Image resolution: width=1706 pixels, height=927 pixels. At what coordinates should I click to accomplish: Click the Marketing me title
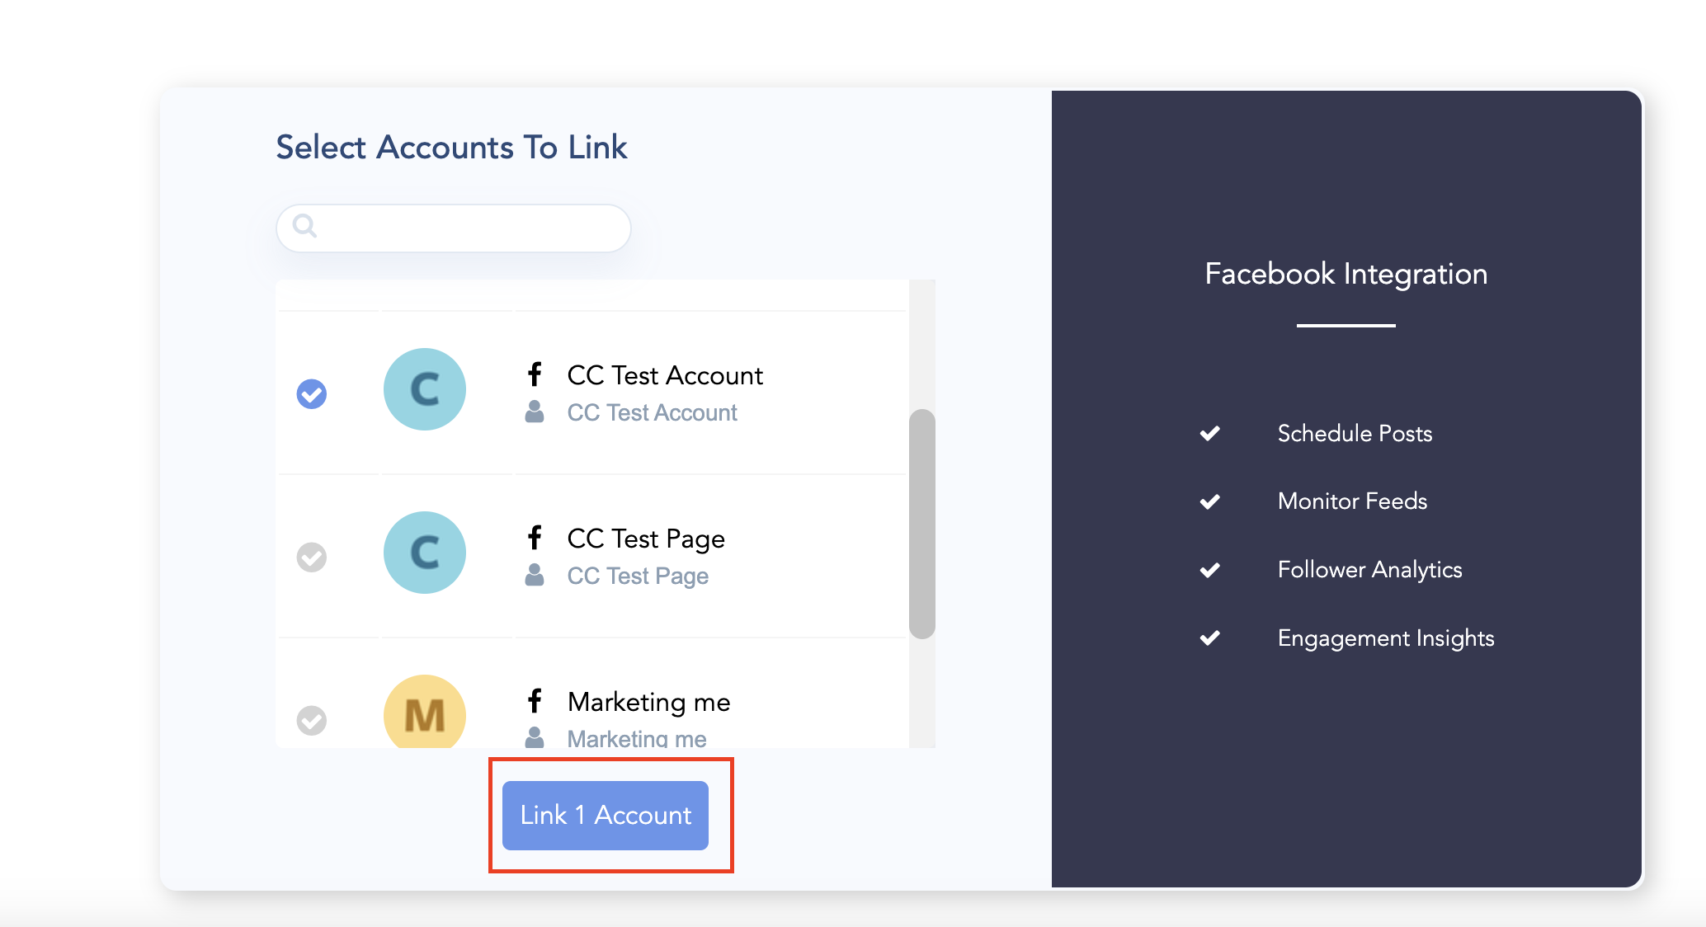(x=649, y=702)
